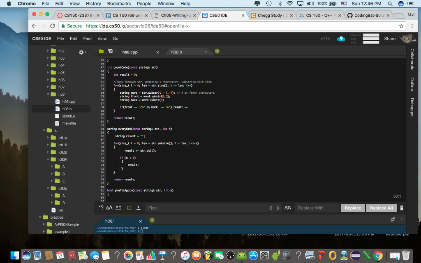Open the IDE View menu
421x263 pixels.
click(x=102, y=39)
